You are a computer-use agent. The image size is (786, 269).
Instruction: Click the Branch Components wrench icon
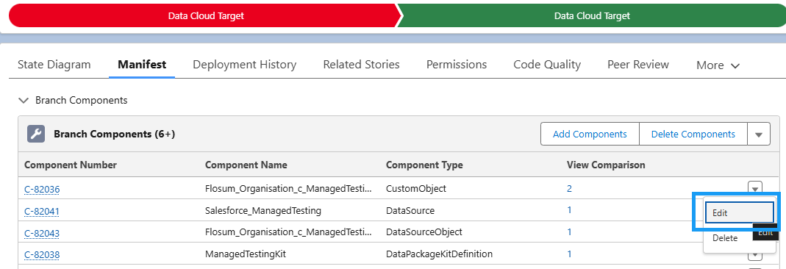click(x=35, y=134)
